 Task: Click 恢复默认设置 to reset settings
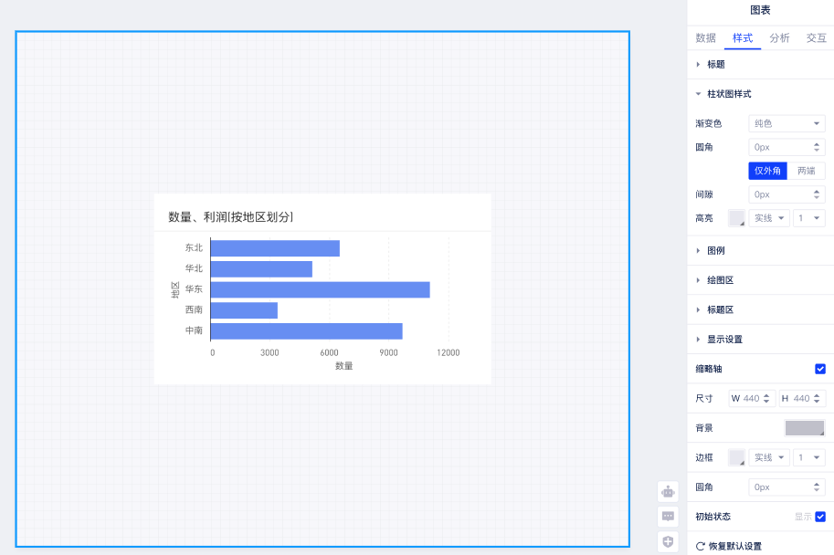click(734, 547)
